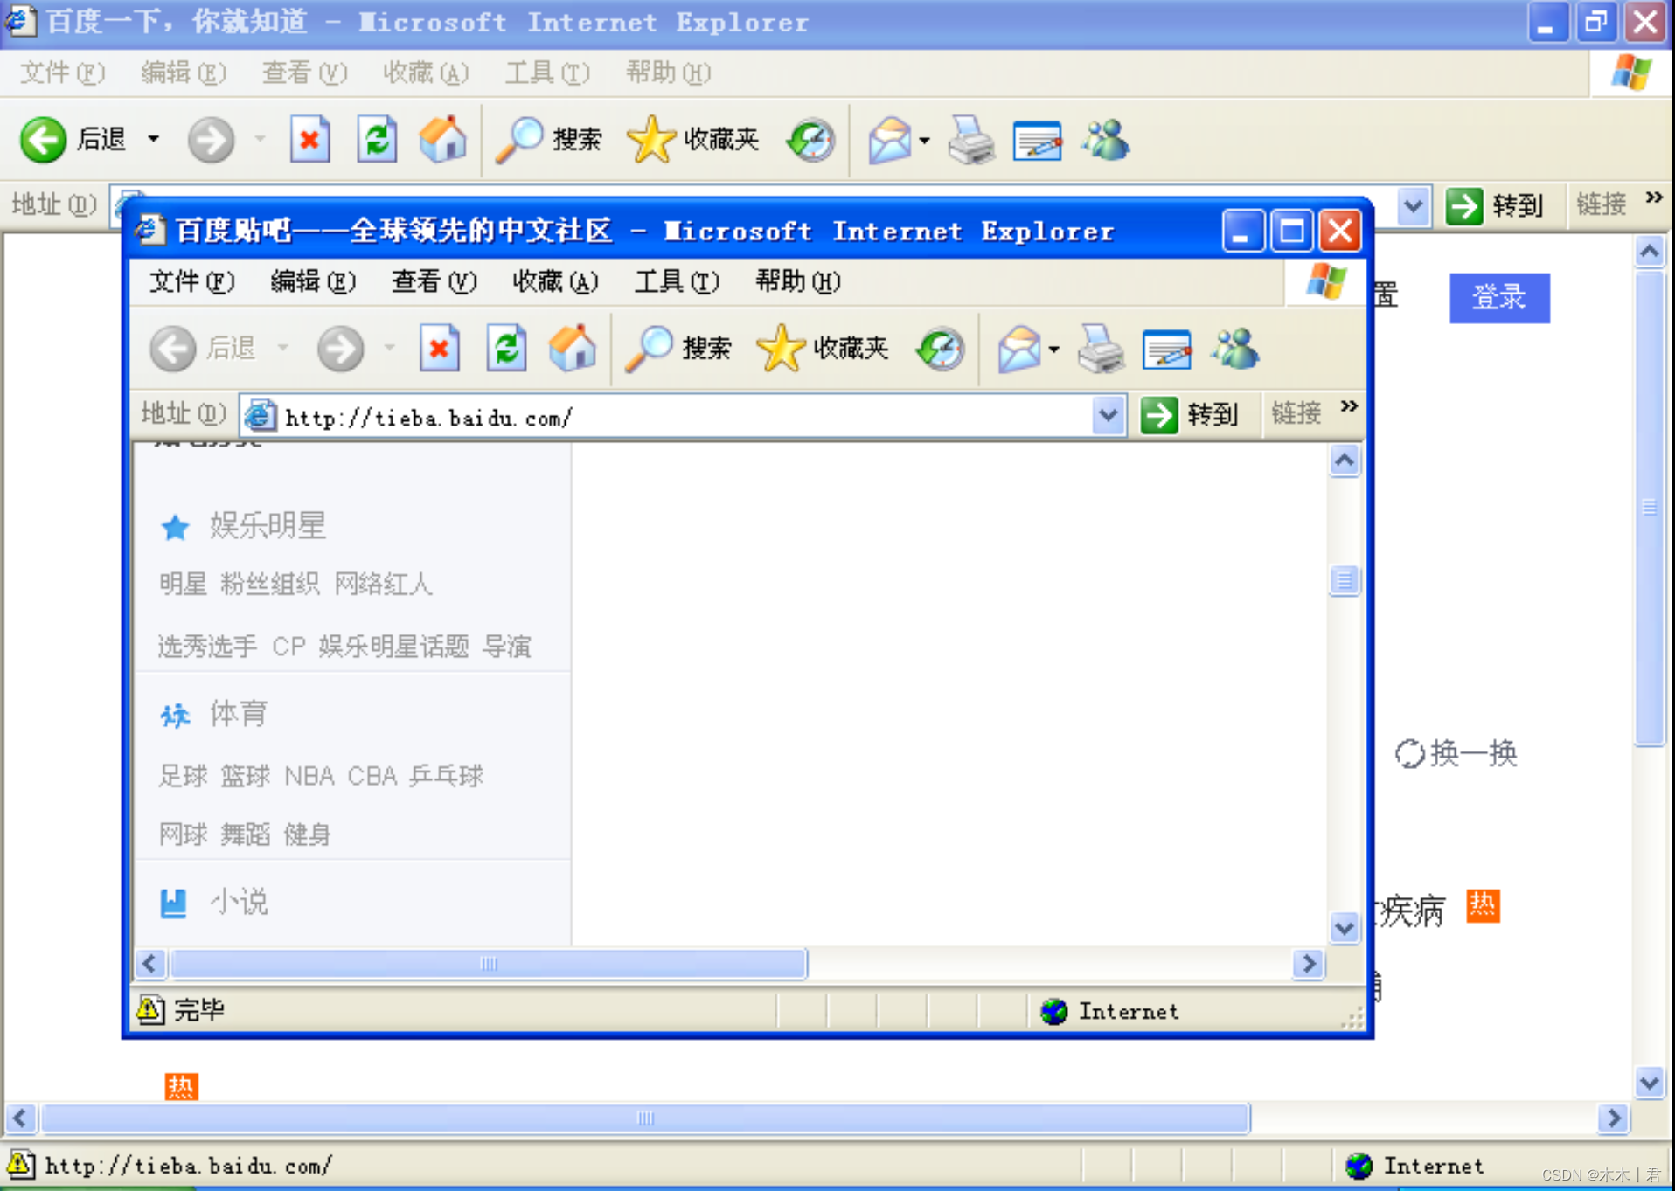Click 换一换 refresh link on Baidu page
The image size is (1675, 1191).
tap(1456, 753)
